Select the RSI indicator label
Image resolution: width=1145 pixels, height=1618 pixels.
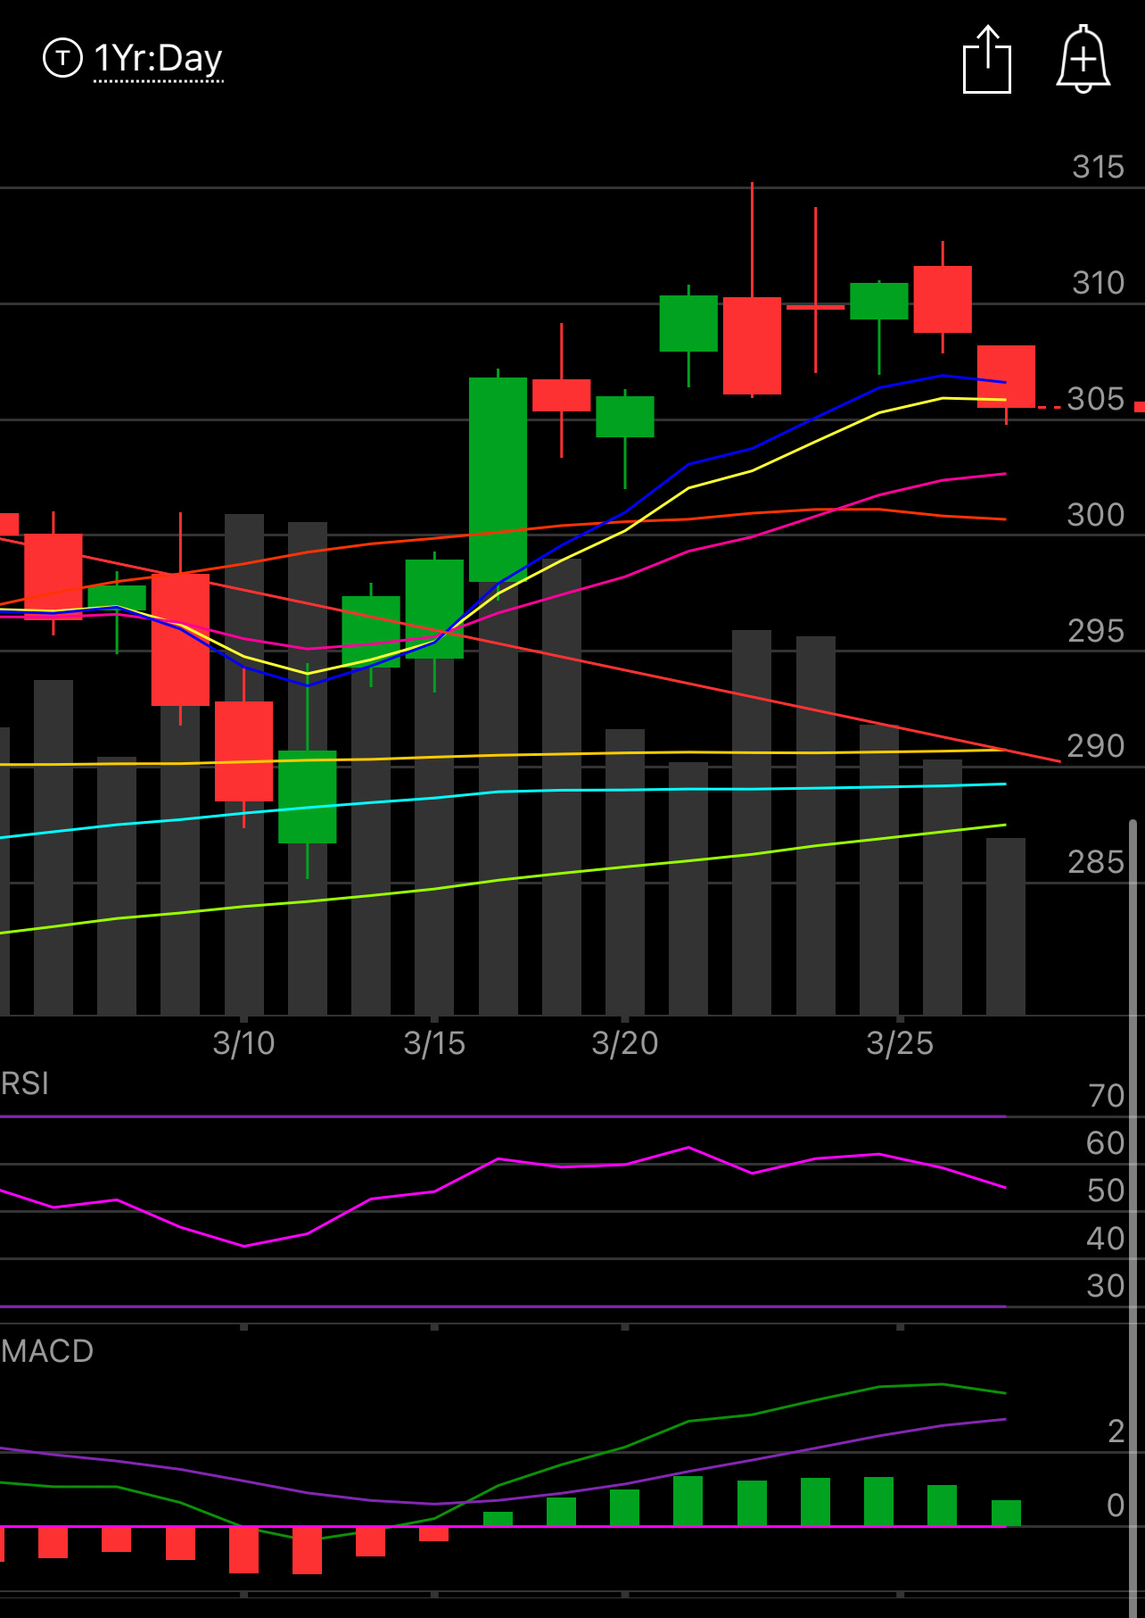coord(25,1083)
